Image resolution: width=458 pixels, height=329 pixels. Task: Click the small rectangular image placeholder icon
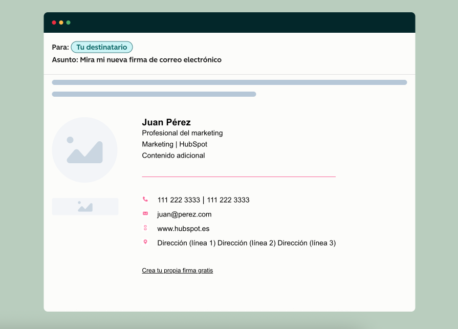(x=85, y=206)
